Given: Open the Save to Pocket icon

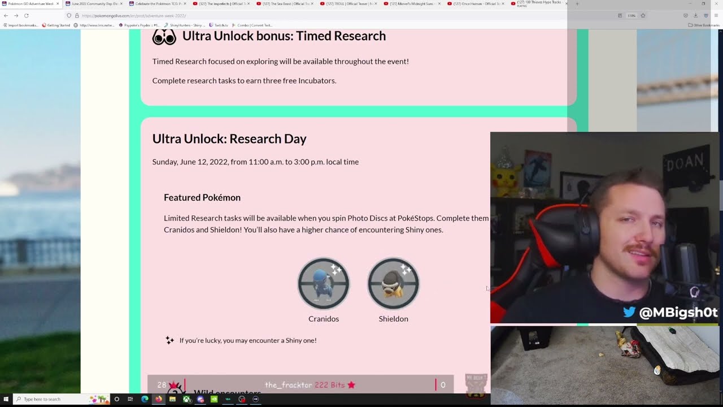Looking at the screenshot, I should 686,15.
